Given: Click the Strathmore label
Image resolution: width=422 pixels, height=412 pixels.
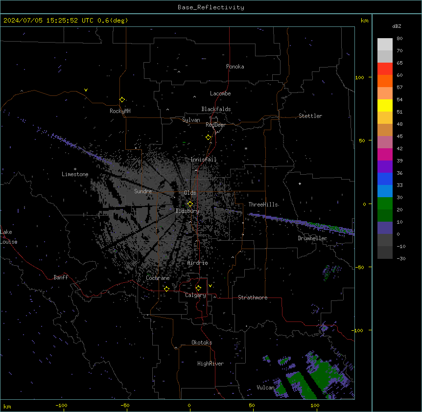Looking at the screenshot, I should pyautogui.click(x=253, y=298).
